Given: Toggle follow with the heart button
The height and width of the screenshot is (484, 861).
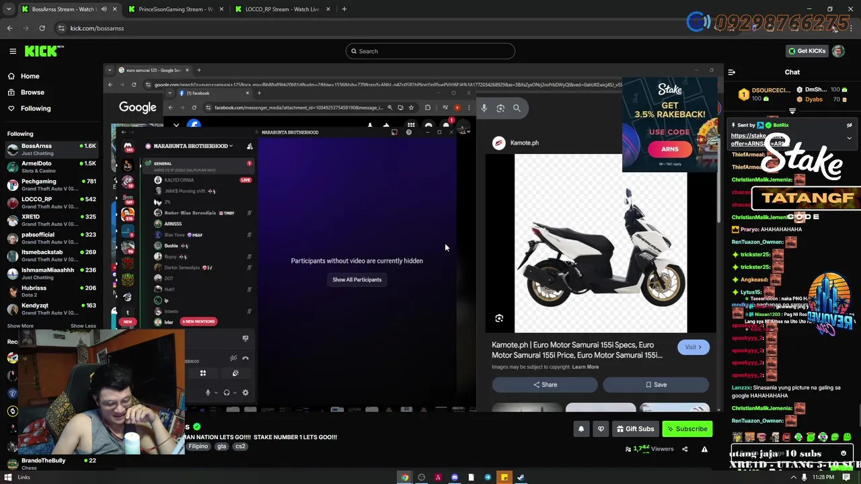Looking at the screenshot, I should (601, 429).
